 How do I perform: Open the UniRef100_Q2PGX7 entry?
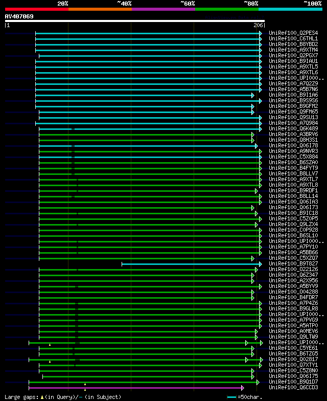click(x=293, y=55)
